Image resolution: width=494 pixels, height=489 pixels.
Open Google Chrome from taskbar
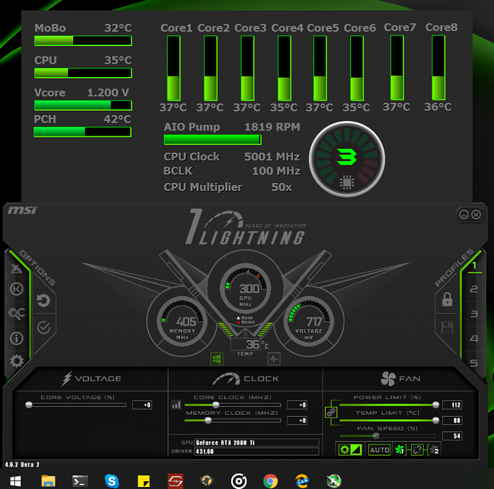click(270, 481)
